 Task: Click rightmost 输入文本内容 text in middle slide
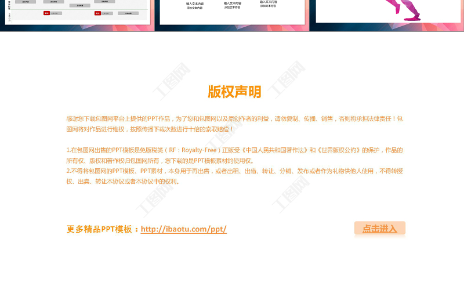click(268, 2)
